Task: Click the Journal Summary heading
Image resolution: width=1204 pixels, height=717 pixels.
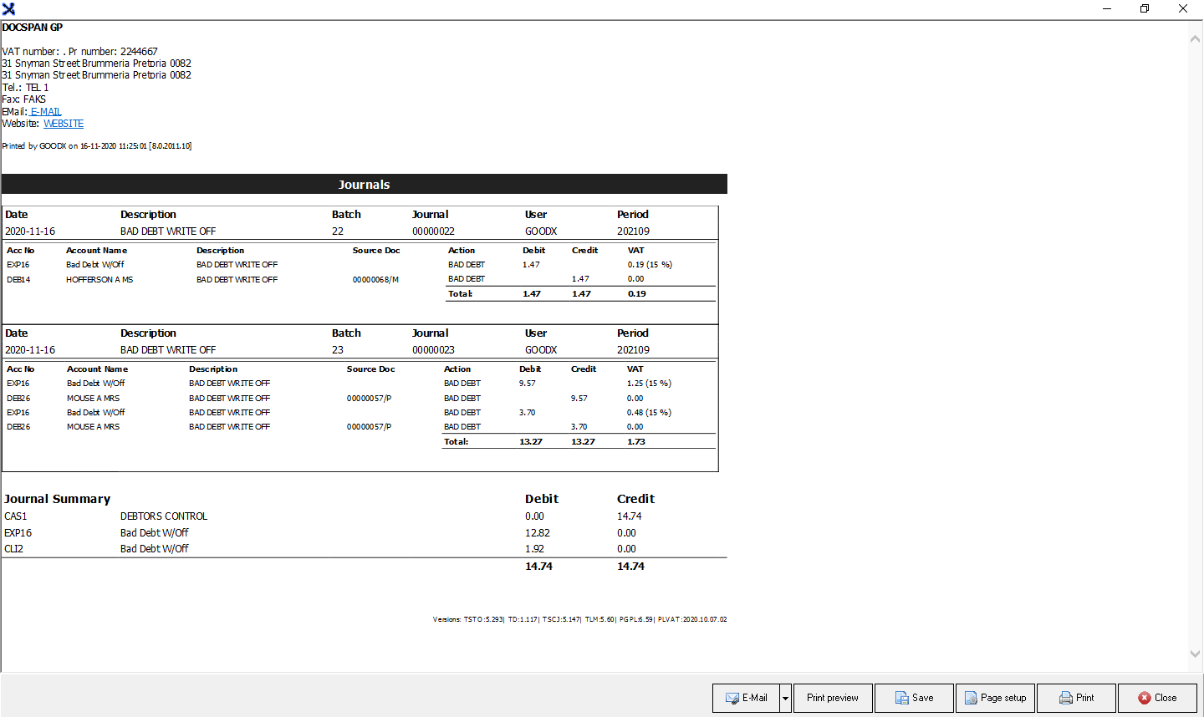Action: (x=57, y=499)
